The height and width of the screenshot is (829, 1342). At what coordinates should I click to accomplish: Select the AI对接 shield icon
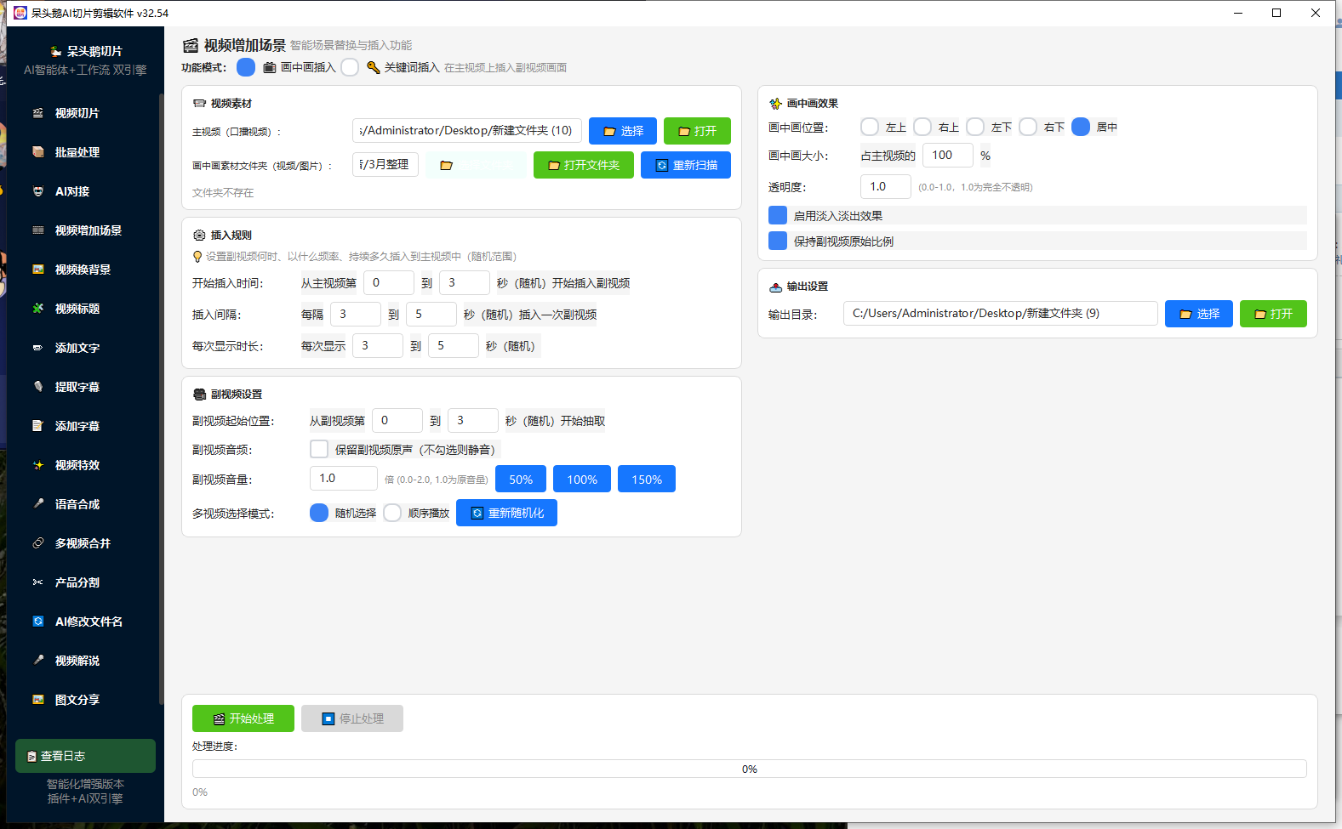[37, 191]
